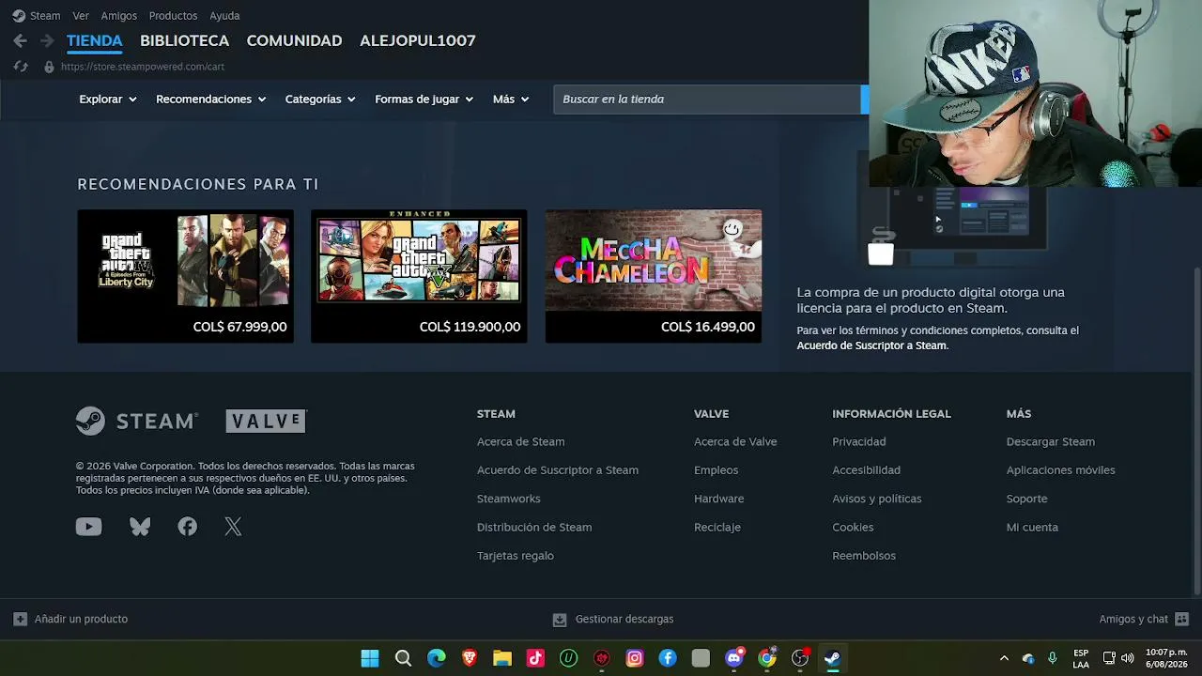Switch to the BIBLIOTECA tab
The height and width of the screenshot is (676, 1202).
184,40
